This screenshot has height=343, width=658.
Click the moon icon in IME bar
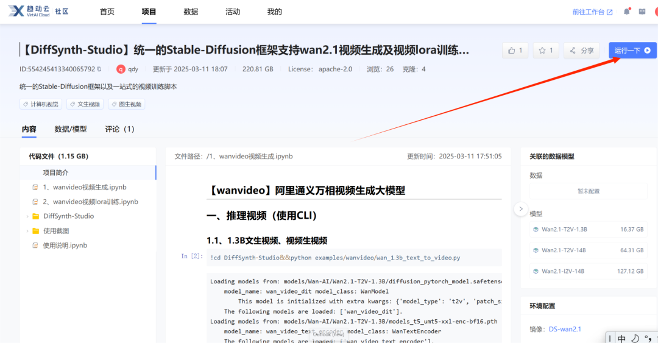point(635,338)
